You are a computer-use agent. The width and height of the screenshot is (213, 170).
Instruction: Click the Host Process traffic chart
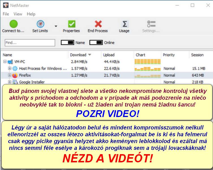(x=148, y=69)
